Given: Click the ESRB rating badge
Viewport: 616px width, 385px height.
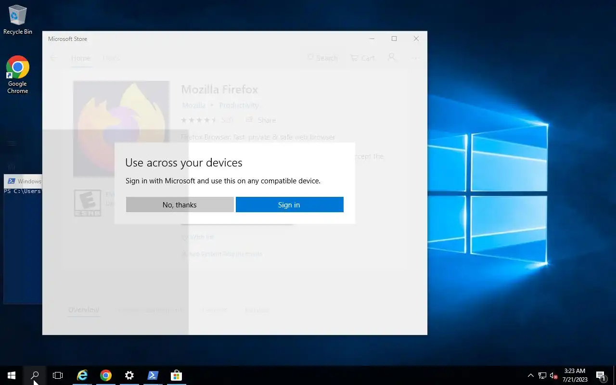Looking at the screenshot, I should [x=88, y=203].
